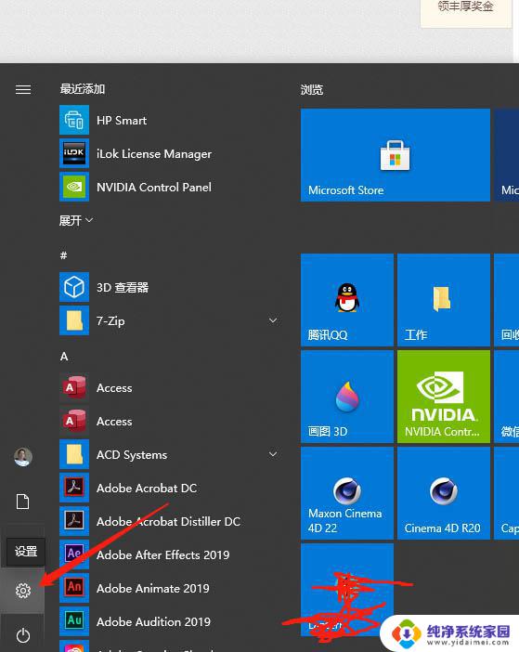The height and width of the screenshot is (652, 519).
Task: Expand the 7-Zip folder chevron
Action: pyautogui.click(x=273, y=320)
